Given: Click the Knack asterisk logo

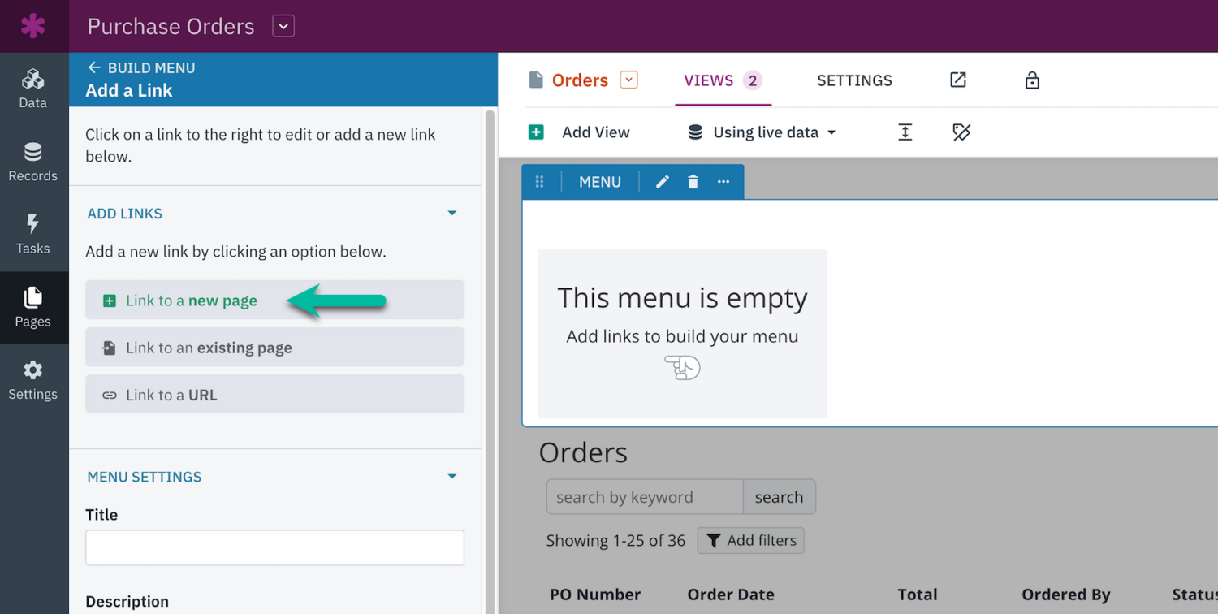Looking at the screenshot, I should (x=32, y=25).
